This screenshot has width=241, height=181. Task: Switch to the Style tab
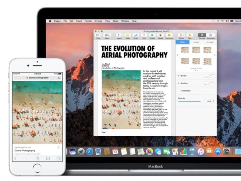click(x=183, y=42)
